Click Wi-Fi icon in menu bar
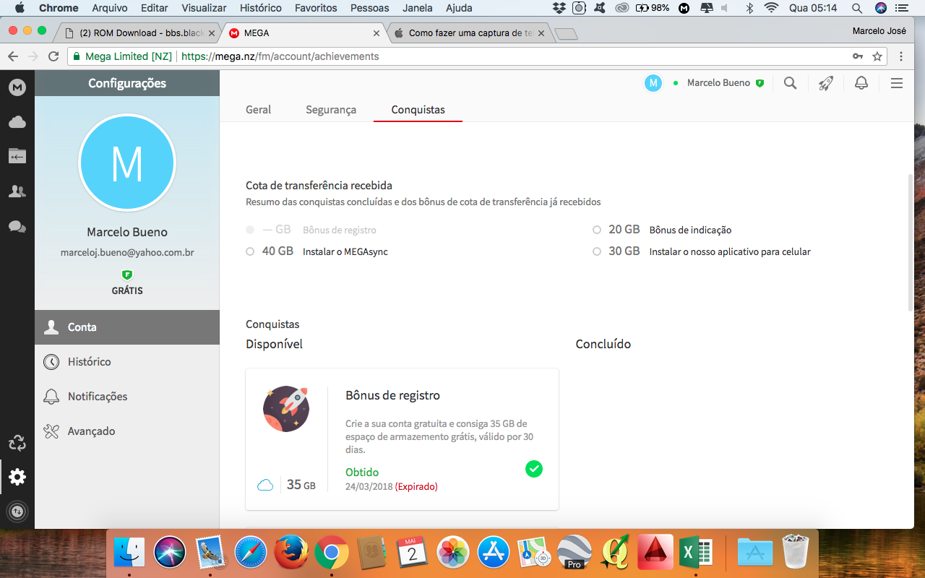This screenshot has width=925, height=578. coord(772,8)
